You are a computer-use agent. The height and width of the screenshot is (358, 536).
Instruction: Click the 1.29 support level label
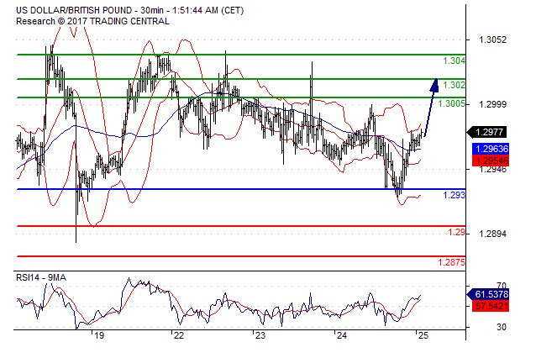click(x=457, y=233)
